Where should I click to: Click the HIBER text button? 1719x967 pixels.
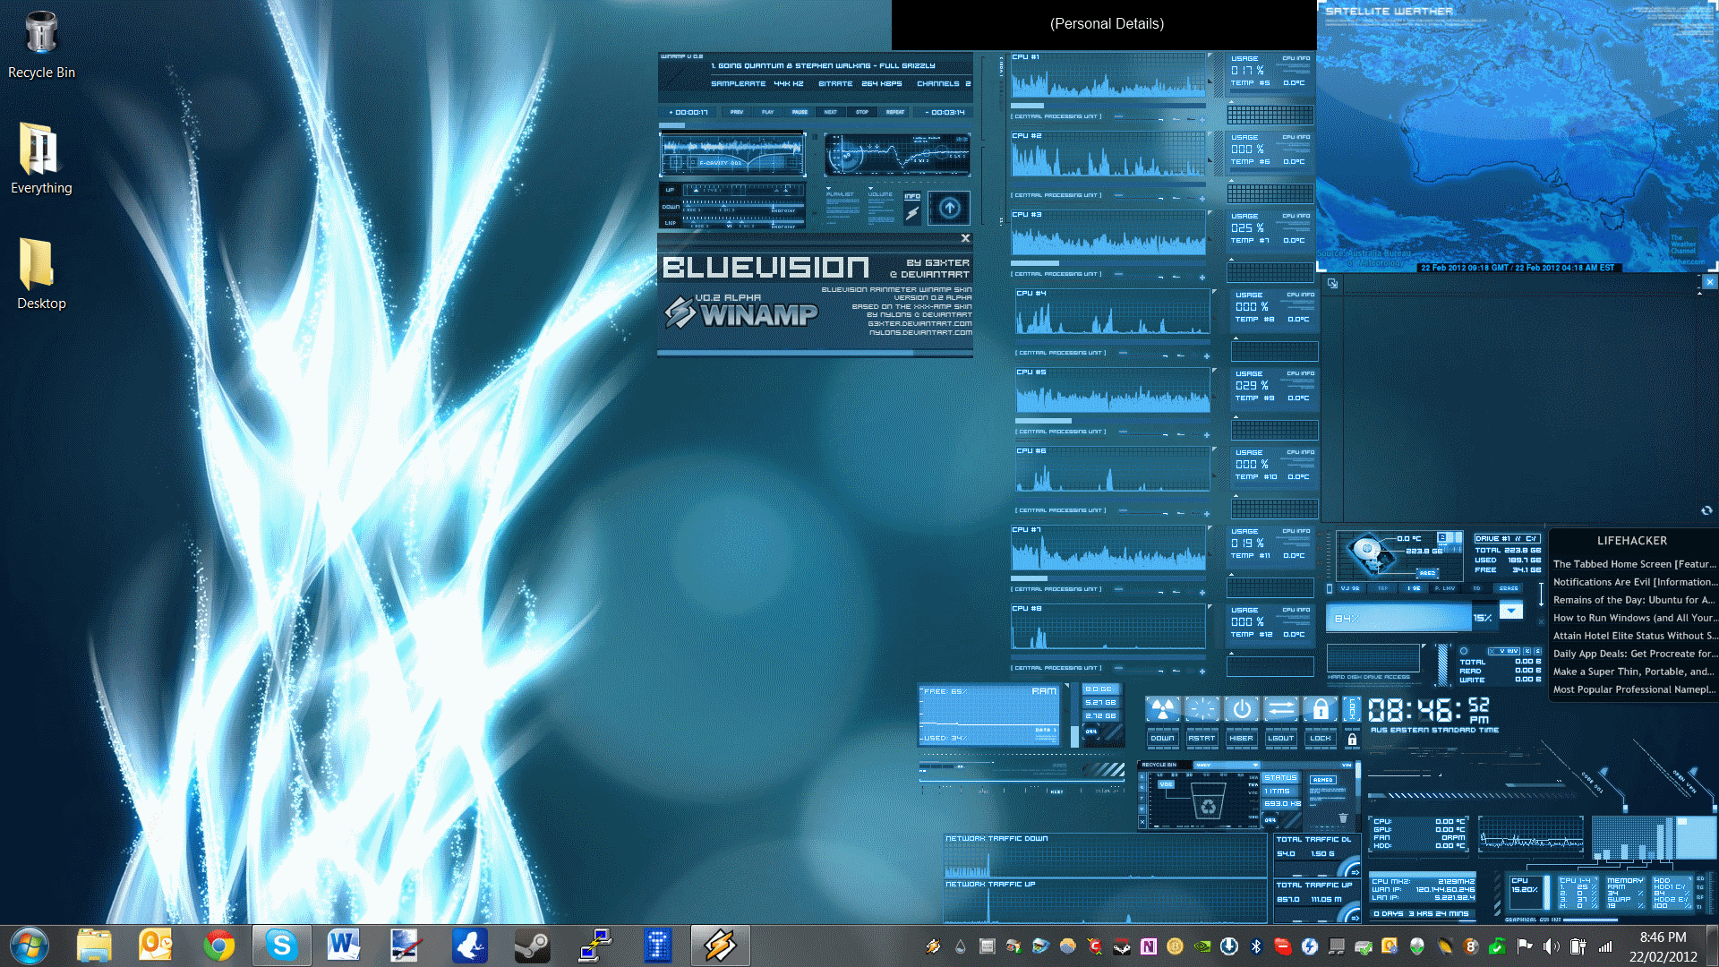(1242, 739)
